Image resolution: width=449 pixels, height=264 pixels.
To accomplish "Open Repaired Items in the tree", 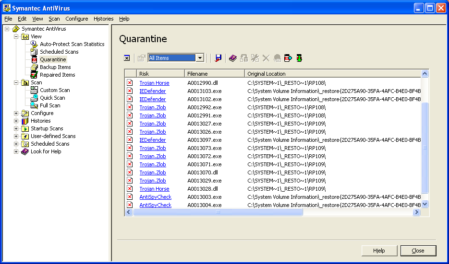I will [57, 75].
